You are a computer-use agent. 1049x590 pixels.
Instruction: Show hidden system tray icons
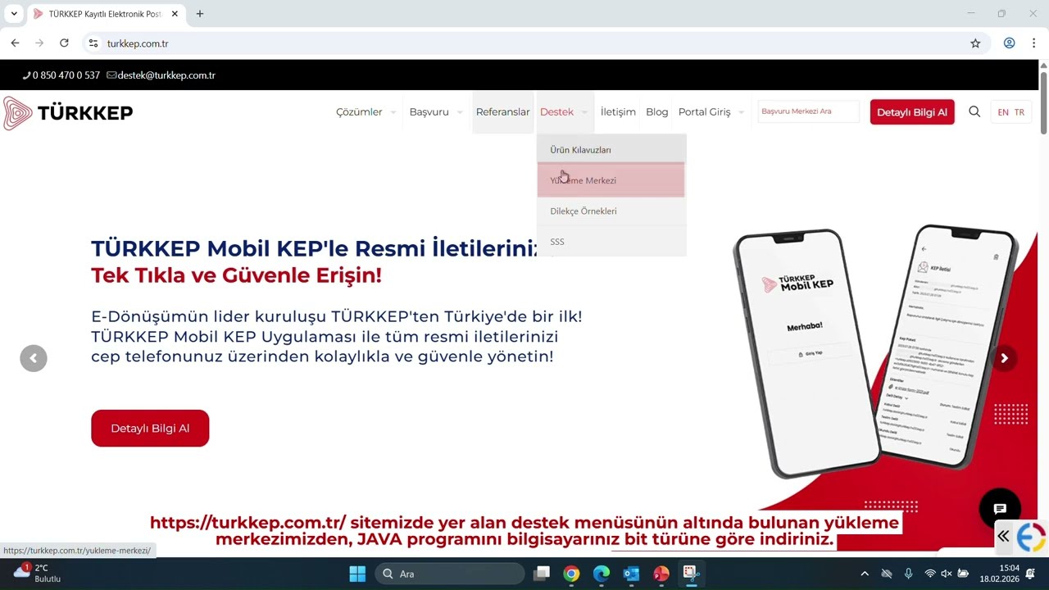864,574
